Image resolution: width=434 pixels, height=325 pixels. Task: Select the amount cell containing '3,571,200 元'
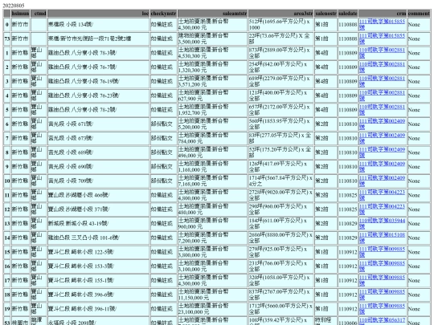coord(212,81)
